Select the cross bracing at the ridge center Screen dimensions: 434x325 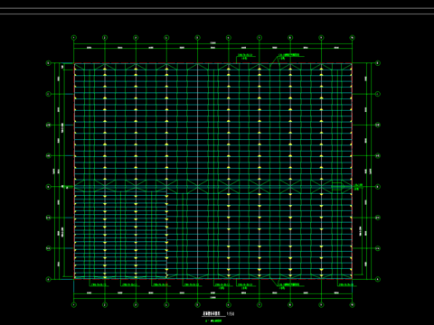click(x=197, y=187)
